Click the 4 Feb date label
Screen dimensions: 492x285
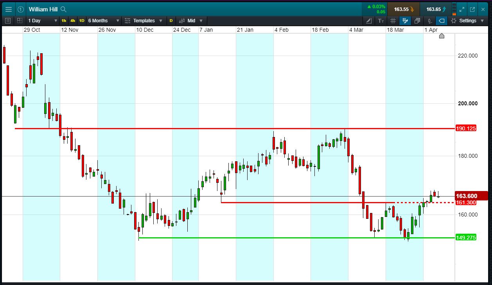coord(282,30)
